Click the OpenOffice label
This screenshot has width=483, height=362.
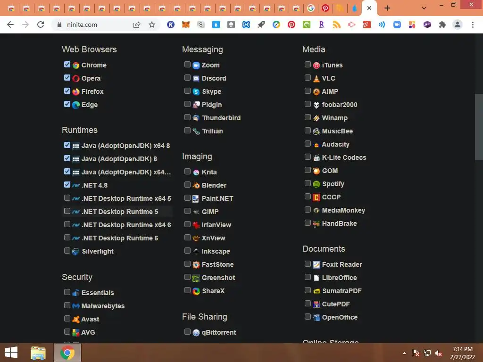[340, 317]
